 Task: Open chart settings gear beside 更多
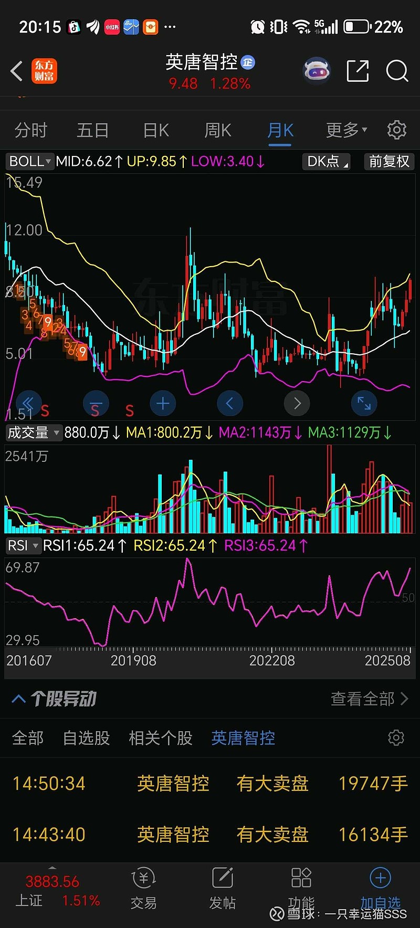coord(397,130)
